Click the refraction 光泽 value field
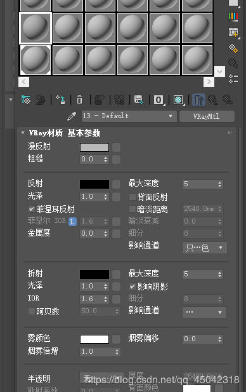This screenshot has height=392, width=246. click(x=91, y=287)
